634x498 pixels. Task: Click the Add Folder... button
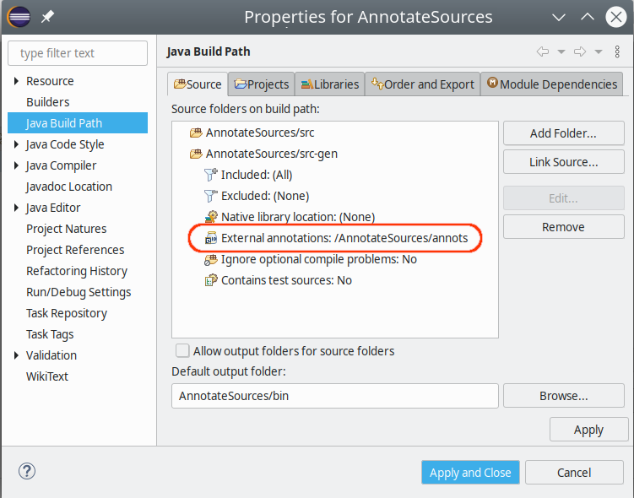click(564, 133)
